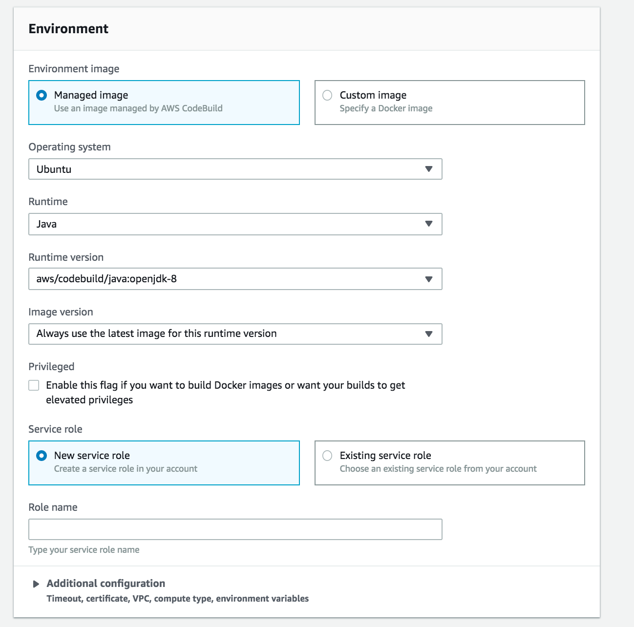Click the arrow icon in Runtime version dropdown
This screenshot has height=627, width=634.
[429, 279]
